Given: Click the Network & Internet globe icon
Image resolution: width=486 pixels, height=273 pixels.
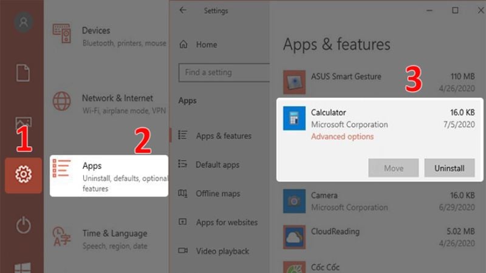Looking at the screenshot, I should tap(62, 101).
